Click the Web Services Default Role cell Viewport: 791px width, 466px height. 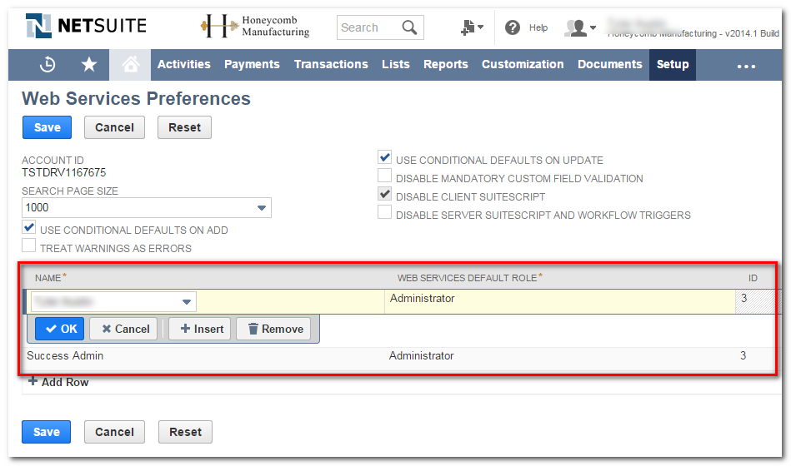pos(559,301)
